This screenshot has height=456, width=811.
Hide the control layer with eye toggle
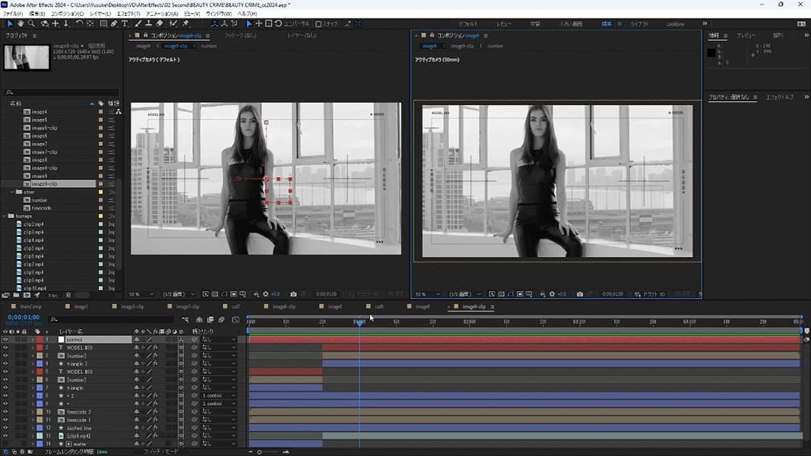point(5,340)
